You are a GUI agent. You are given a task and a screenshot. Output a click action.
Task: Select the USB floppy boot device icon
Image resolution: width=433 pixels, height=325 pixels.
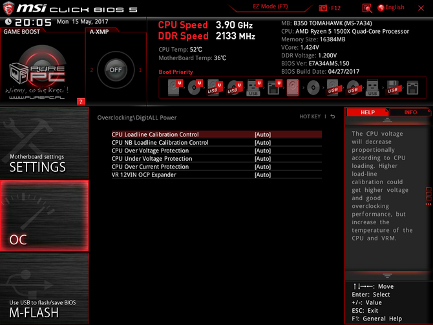coord(393,87)
